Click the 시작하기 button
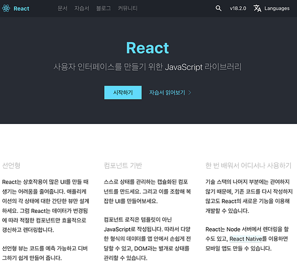Viewport: 297px width, 278px height. pos(123,92)
